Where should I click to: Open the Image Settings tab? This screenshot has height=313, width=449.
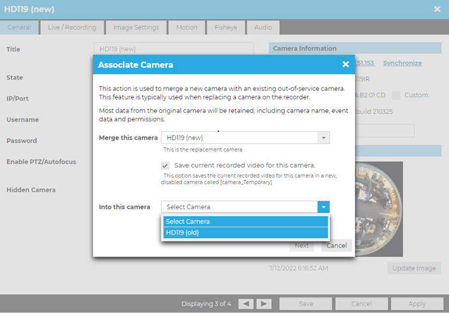tap(136, 28)
